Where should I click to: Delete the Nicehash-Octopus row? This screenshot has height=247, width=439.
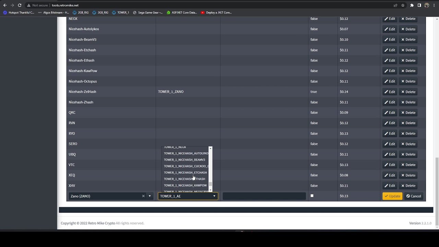(x=408, y=81)
